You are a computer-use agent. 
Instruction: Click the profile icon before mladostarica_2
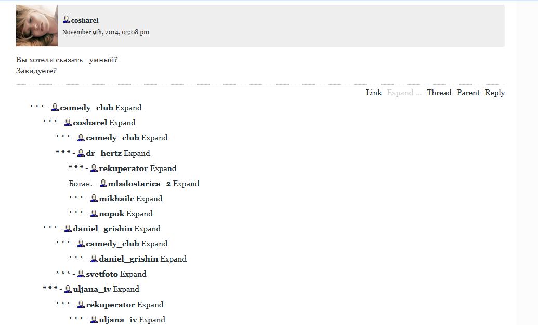(x=103, y=183)
